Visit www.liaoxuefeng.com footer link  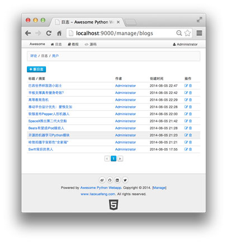coord(98,194)
